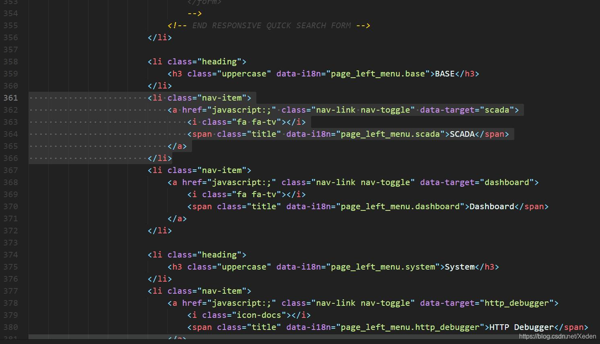Click "page_left_menu.http_debugger" attribute value
600x344 pixels.
[410, 327]
